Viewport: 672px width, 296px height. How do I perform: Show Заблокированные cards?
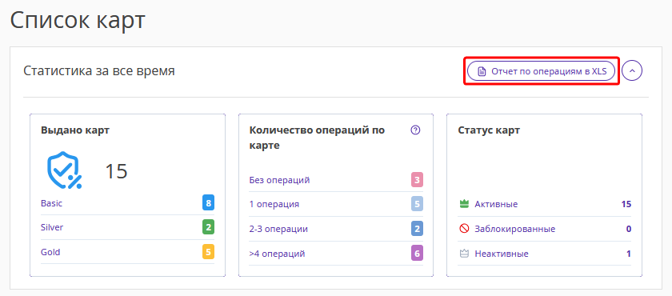click(x=514, y=229)
